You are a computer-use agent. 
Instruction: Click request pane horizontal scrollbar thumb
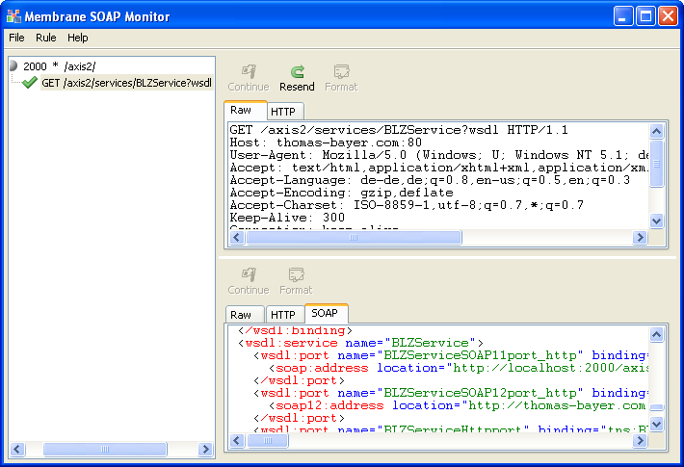(354, 238)
